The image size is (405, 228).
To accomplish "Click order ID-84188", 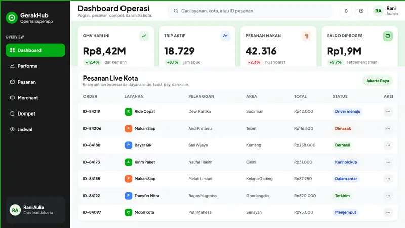I will pyautogui.click(x=92, y=145).
